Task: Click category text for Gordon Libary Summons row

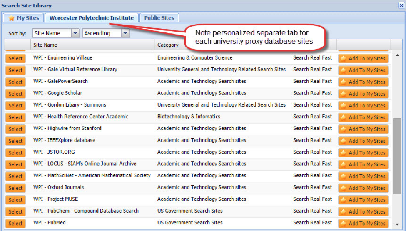Action: 222,105
